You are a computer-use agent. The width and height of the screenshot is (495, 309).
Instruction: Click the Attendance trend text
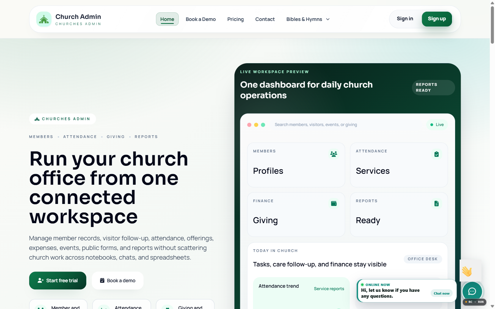[x=278, y=286]
